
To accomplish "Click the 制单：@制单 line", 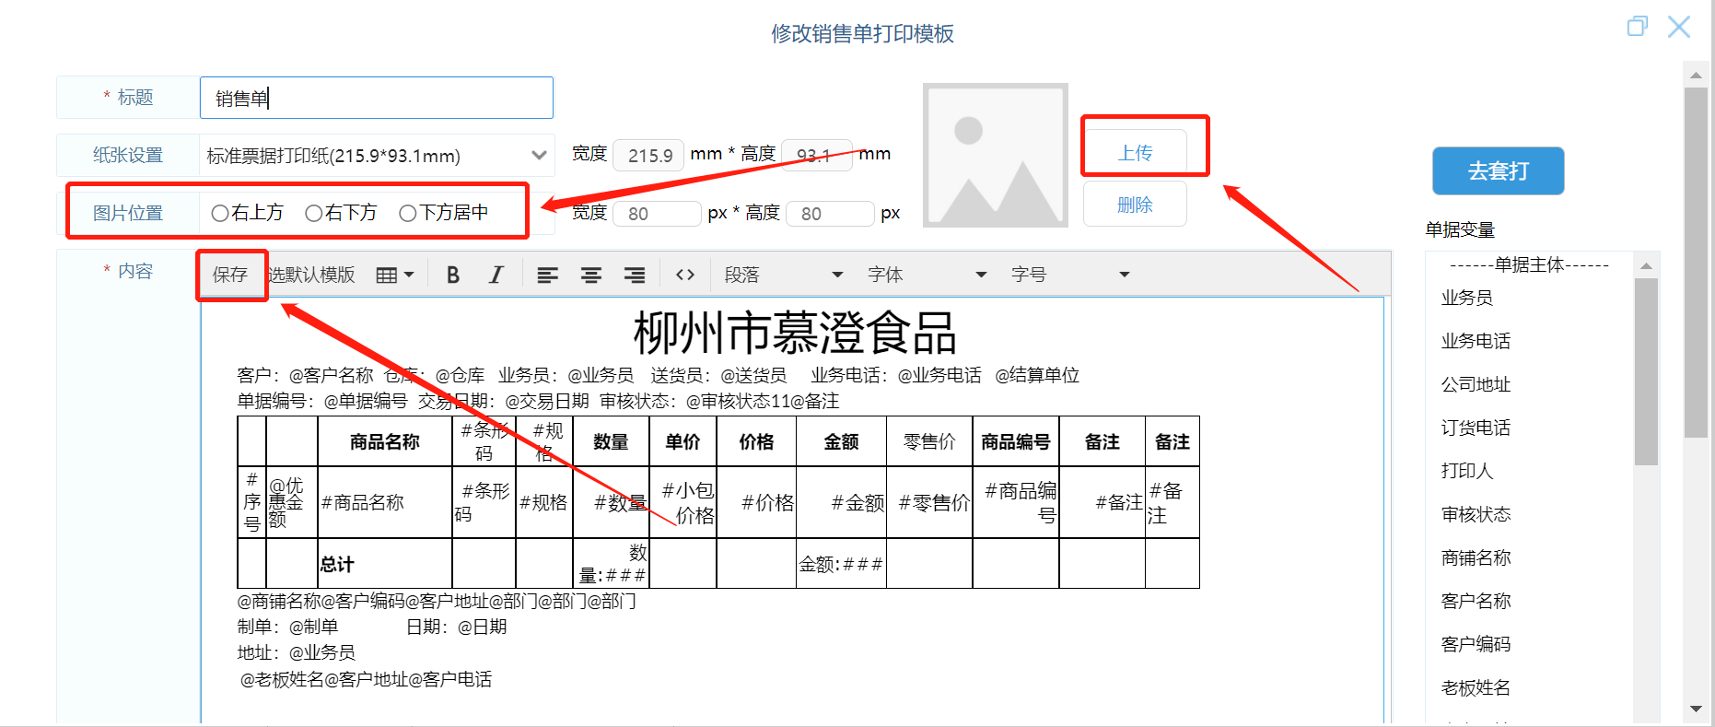I will (x=287, y=627).
